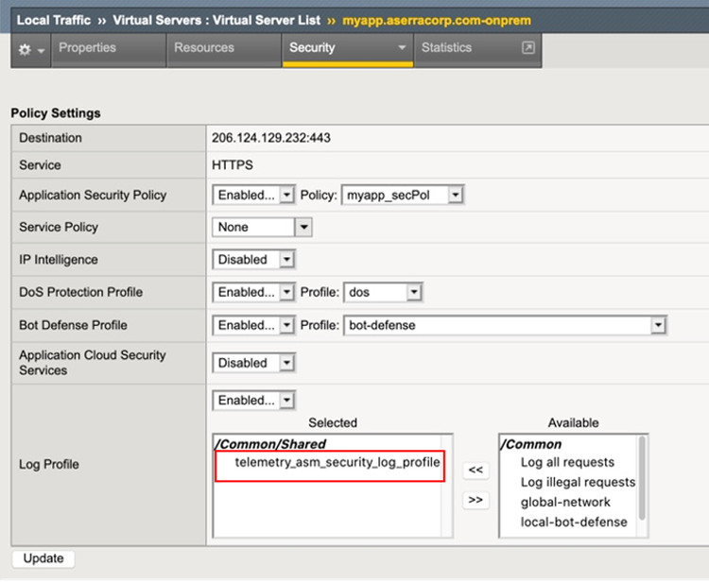Image resolution: width=709 pixels, height=583 pixels.
Task: Click the Statistics pop-out icon
Action: (527, 48)
